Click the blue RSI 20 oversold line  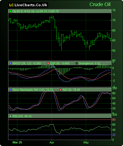[60, 135]
